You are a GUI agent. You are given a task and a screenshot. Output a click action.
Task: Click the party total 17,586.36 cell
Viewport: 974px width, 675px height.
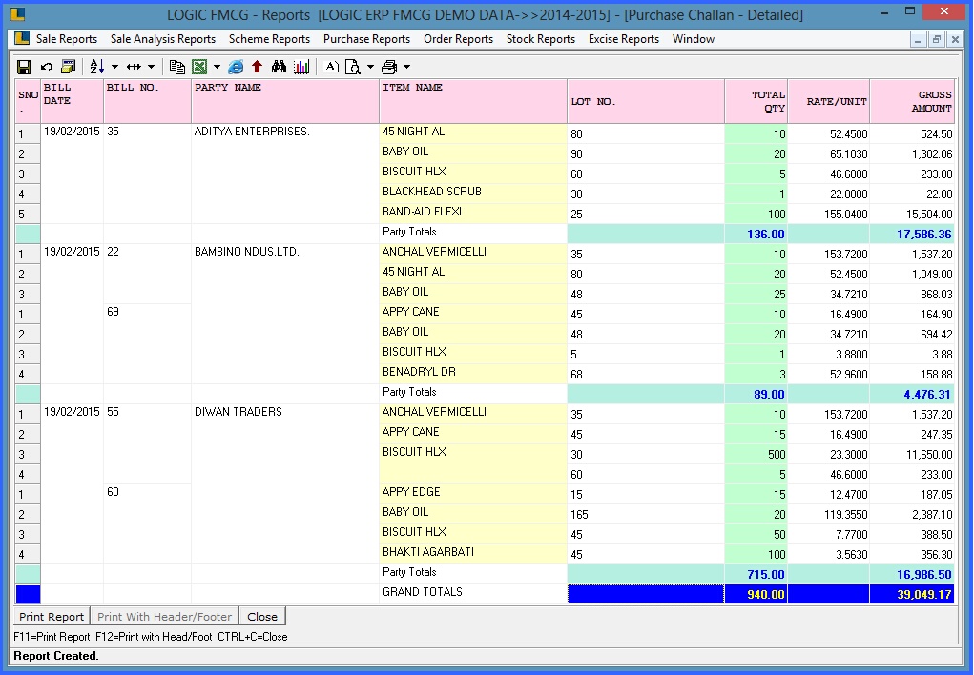click(912, 235)
